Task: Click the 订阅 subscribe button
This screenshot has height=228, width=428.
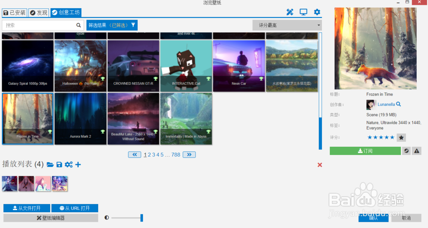Action: point(365,151)
